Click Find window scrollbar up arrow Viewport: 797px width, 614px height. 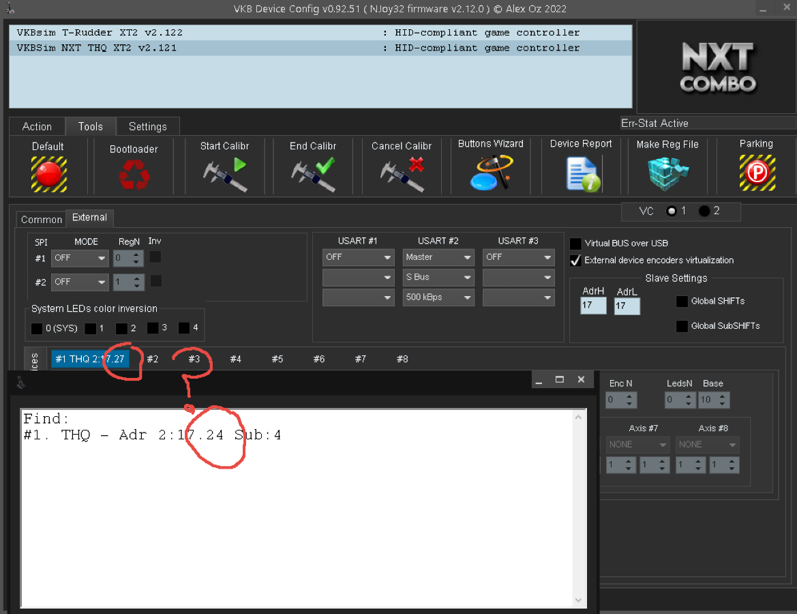(578, 417)
